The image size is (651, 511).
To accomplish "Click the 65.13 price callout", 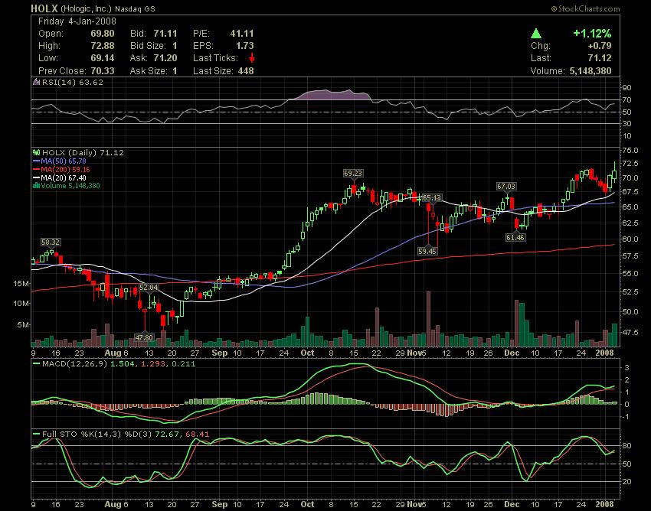I will (x=432, y=198).
